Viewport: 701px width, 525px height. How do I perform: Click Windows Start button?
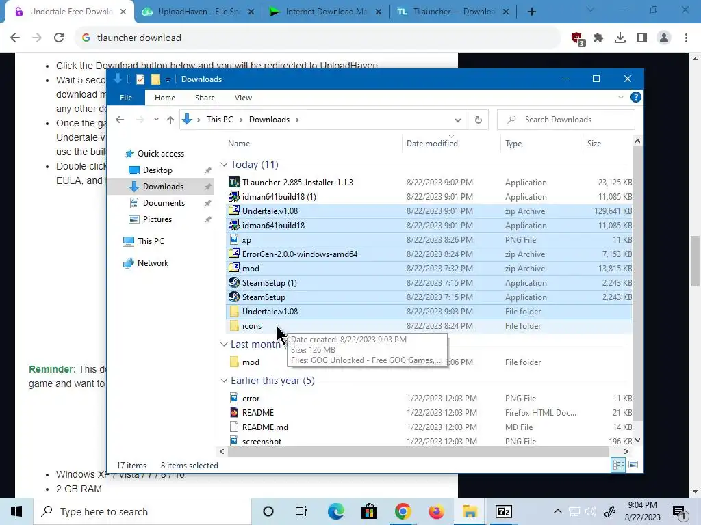(16, 511)
